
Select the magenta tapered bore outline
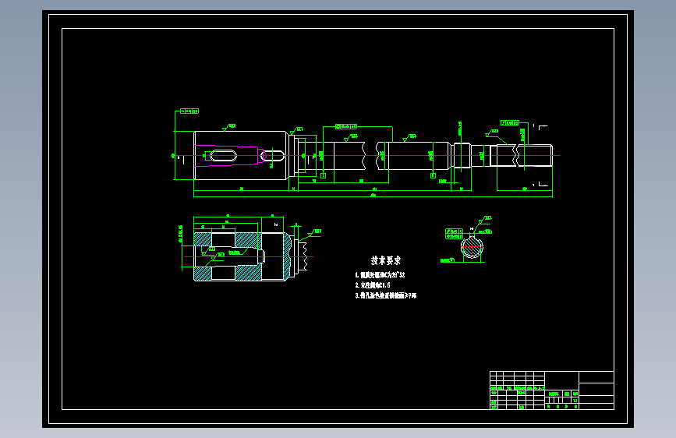pyautogui.click(x=229, y=155)
